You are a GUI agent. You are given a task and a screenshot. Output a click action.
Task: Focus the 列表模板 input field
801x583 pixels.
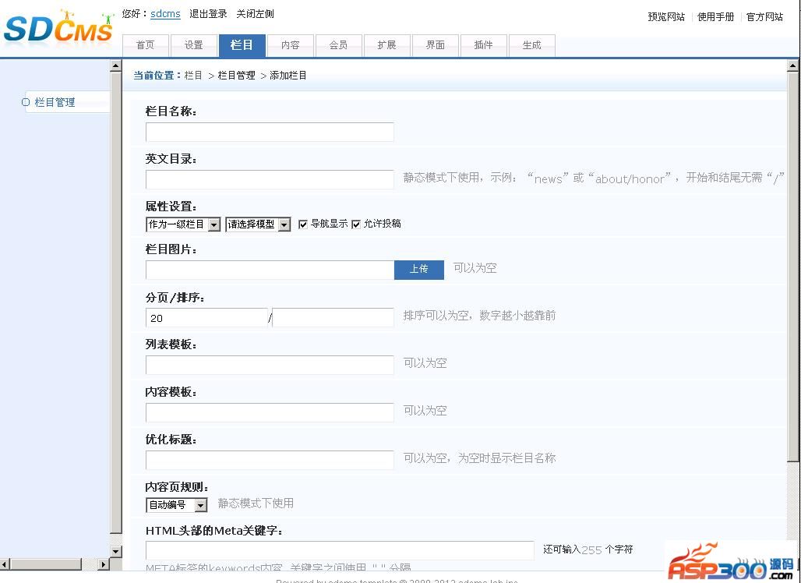tap(270, 365)
